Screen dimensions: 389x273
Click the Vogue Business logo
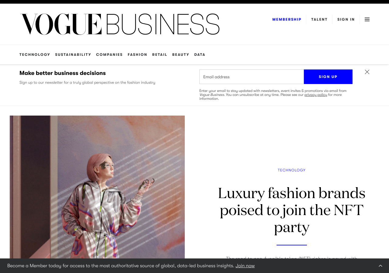pos(120,24)
